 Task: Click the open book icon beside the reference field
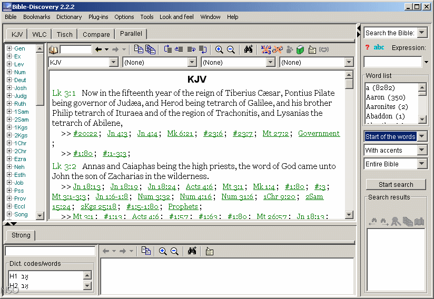coord(53,50)
